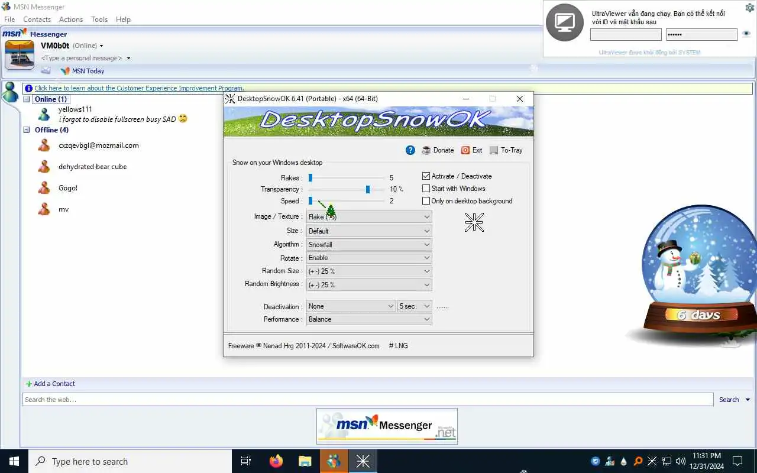This screenshot has width=757, height=473.
Task: Open the Search dropdown arrow in MSN Messenger
Action: pyautogui.click(x=748, y=400)
